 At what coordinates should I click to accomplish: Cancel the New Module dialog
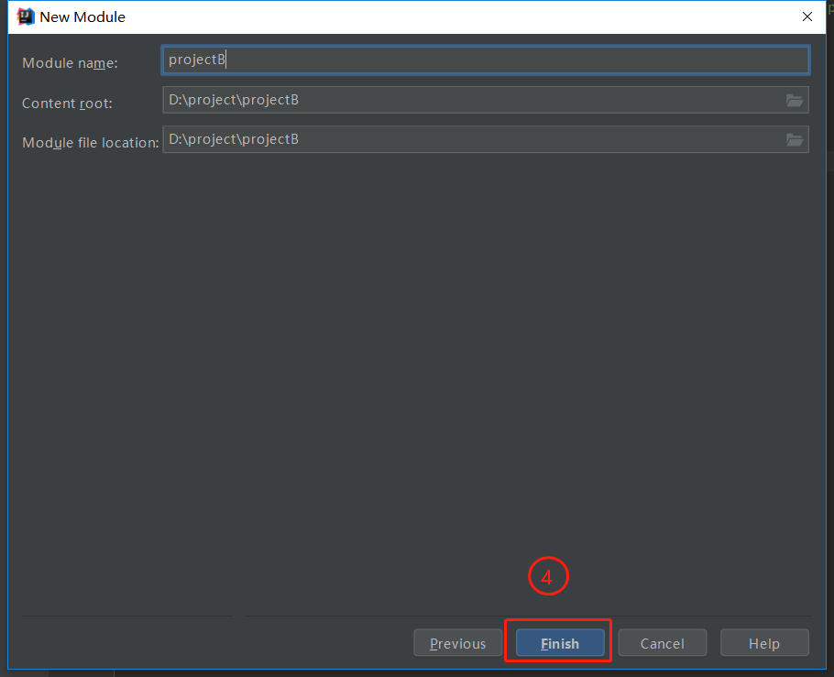point(663,643)
